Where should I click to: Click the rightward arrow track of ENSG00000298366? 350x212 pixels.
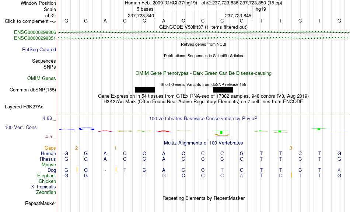click(x=203, y=32)
